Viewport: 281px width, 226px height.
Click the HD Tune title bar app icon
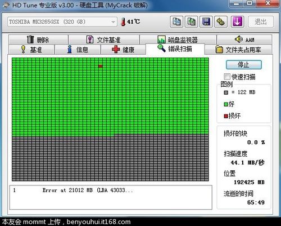6,5
